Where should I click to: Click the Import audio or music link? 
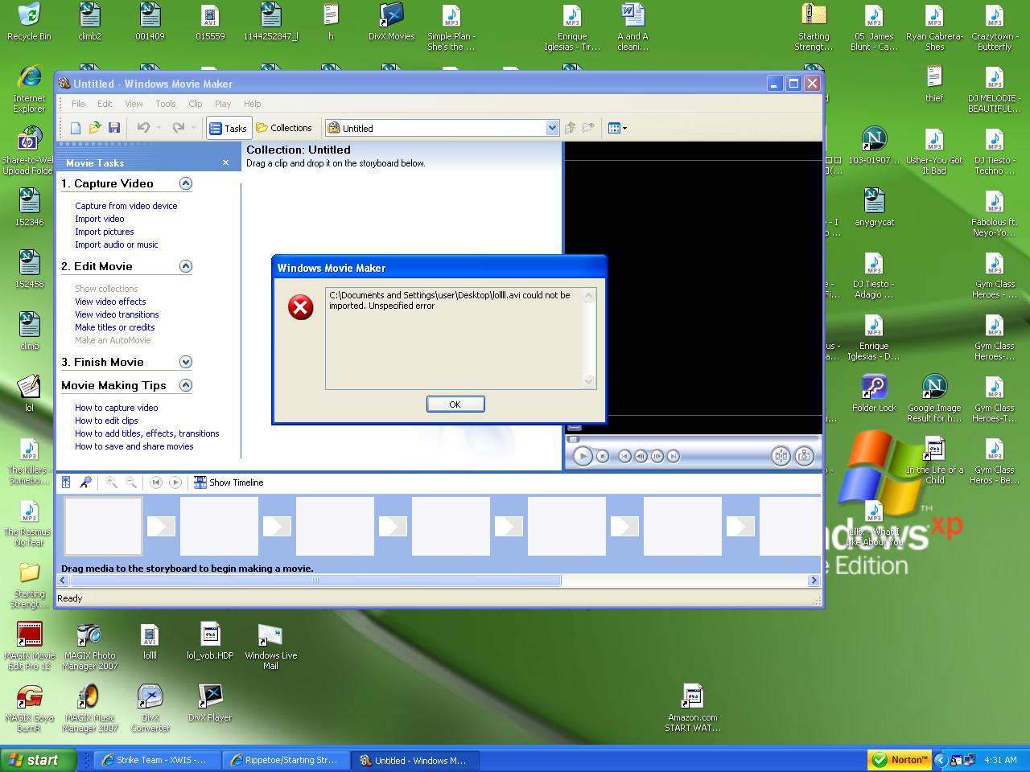[117, 244]
